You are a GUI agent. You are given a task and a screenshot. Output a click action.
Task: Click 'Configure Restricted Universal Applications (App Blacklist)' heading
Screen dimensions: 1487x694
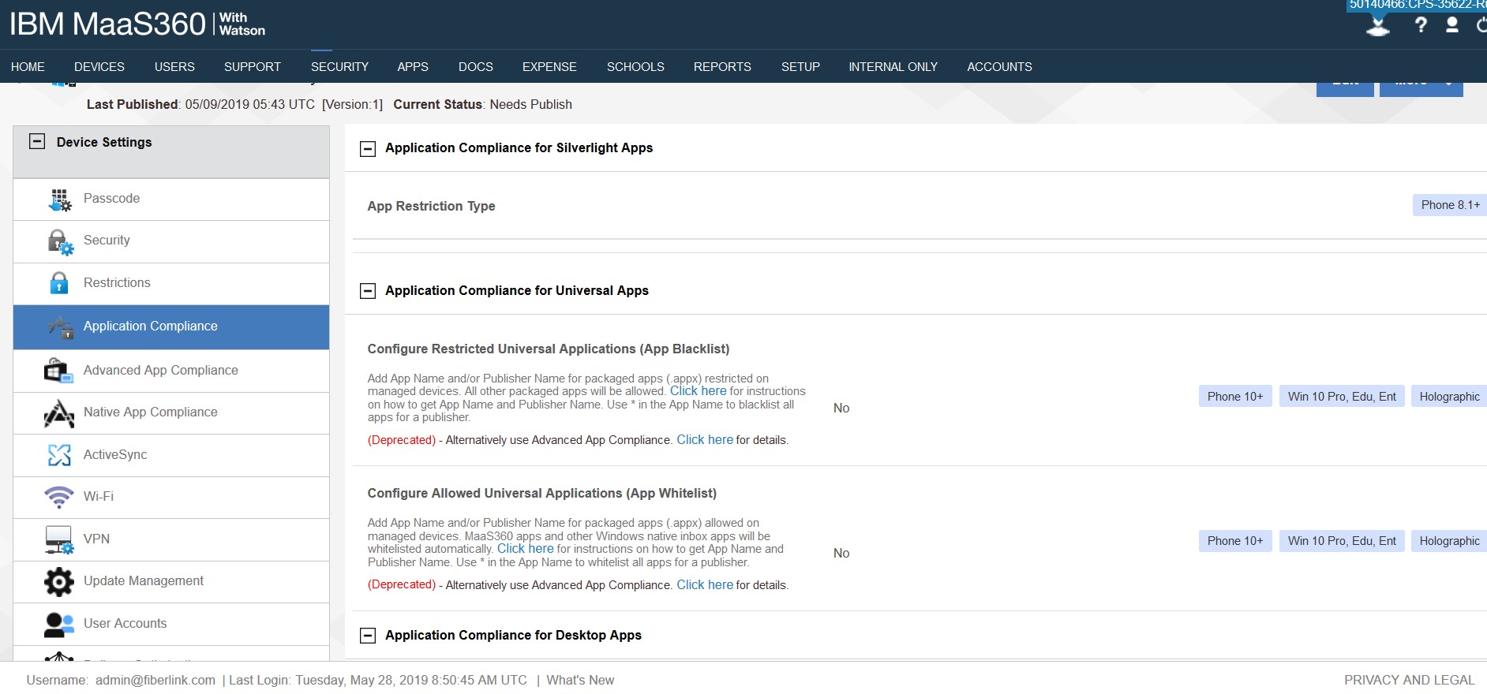pyautogui.click(x=549, y=349)
